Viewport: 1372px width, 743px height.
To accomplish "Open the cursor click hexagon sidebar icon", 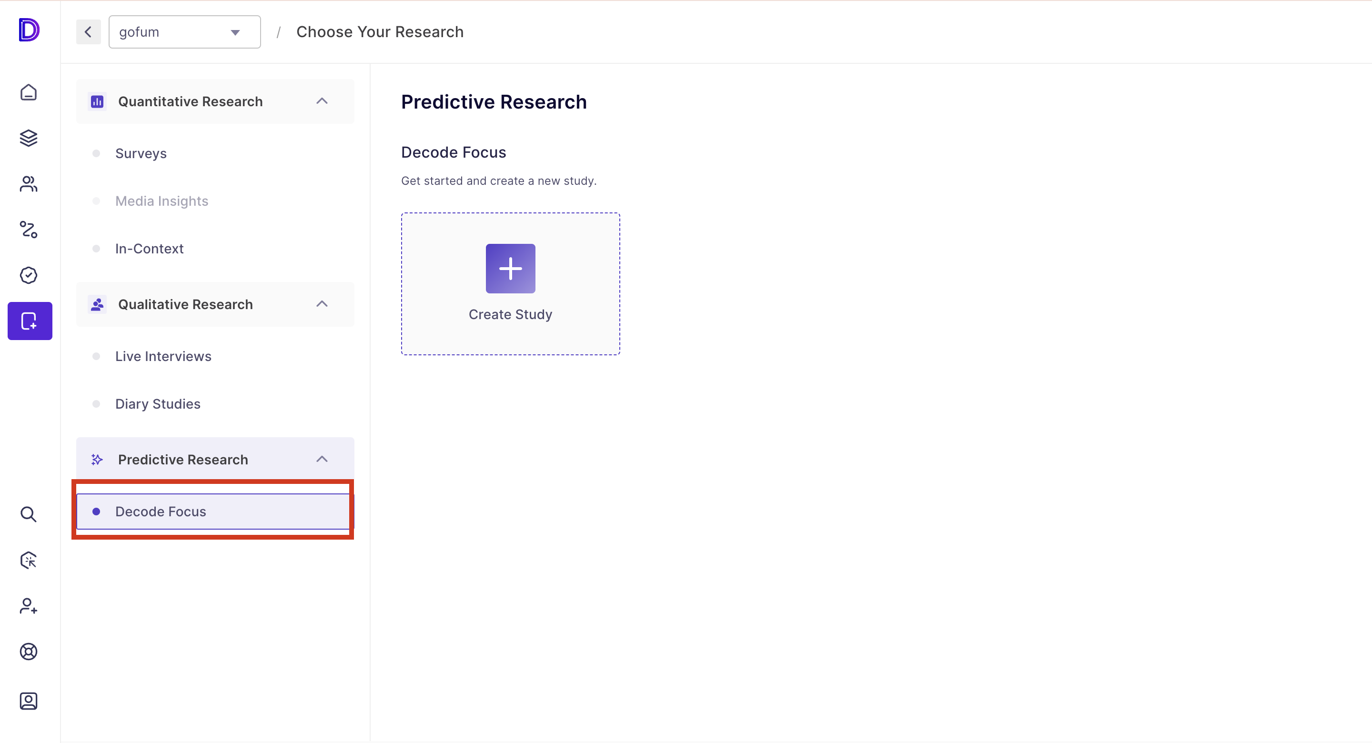I will pos(29,560).
